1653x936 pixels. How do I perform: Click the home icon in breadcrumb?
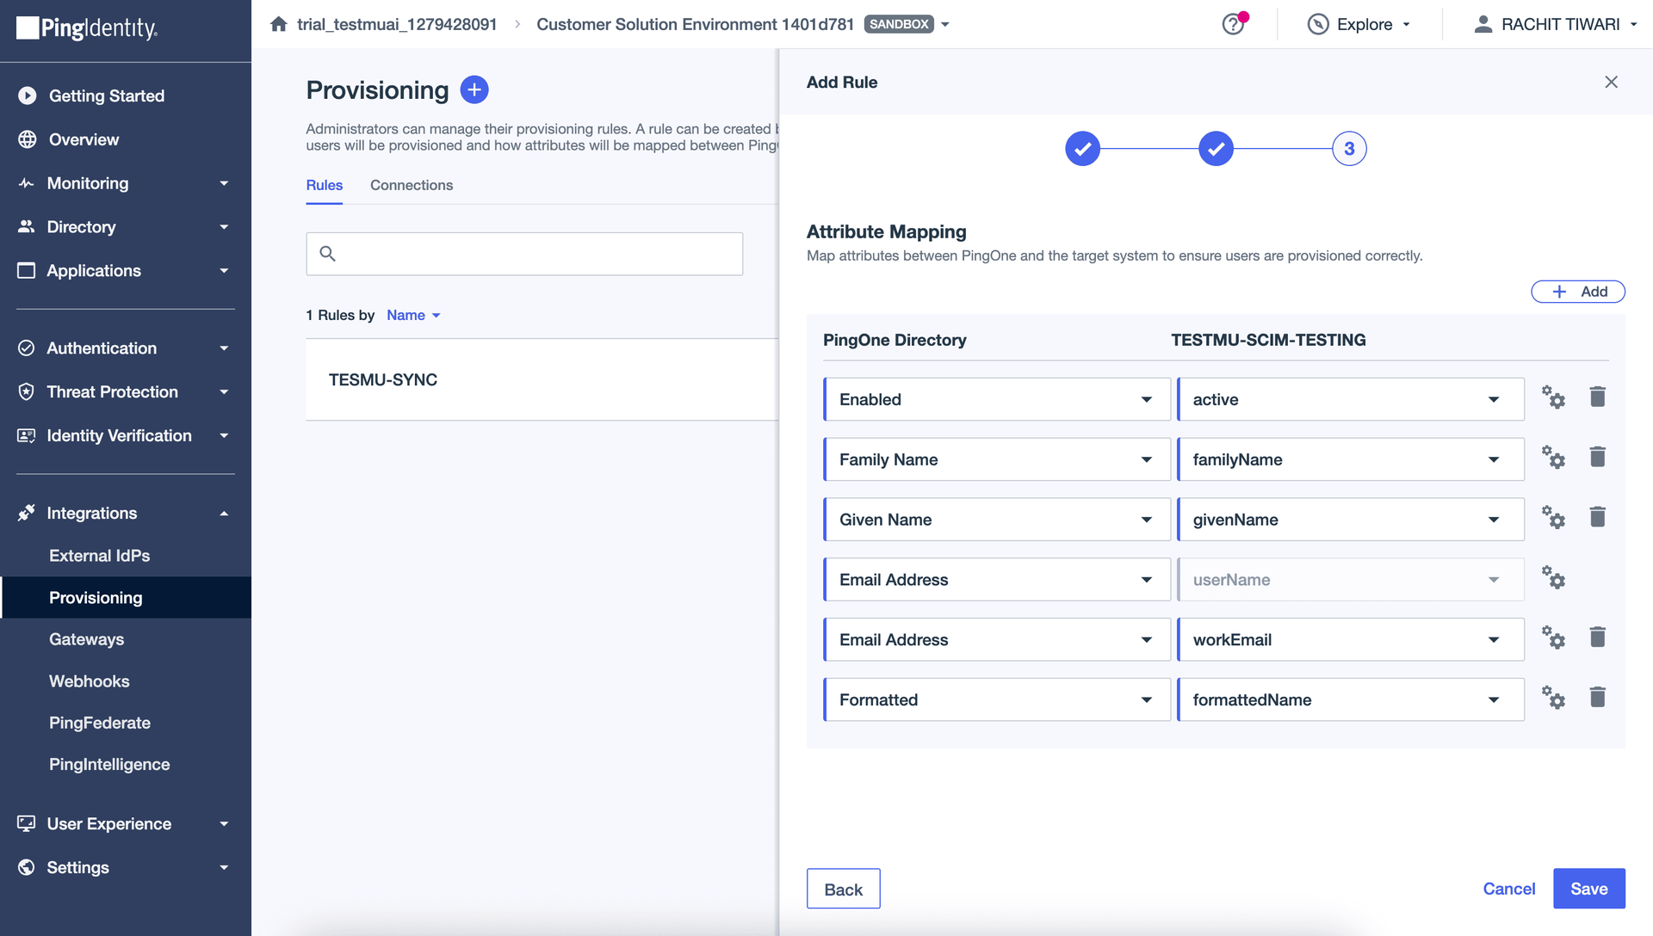click(278, 24)
